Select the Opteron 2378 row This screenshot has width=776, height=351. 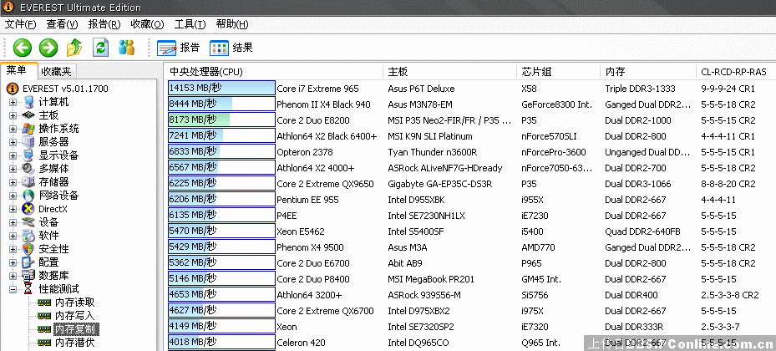click(x=470, y=152)
